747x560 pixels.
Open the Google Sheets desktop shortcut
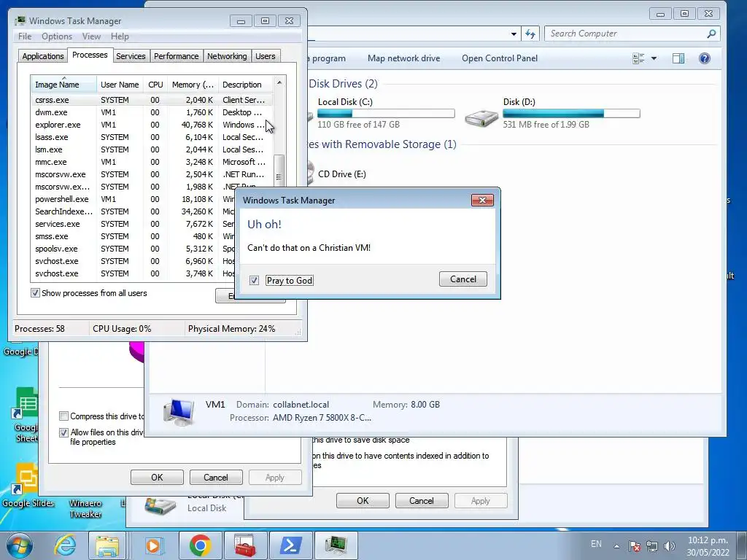[x=27, y=414]
